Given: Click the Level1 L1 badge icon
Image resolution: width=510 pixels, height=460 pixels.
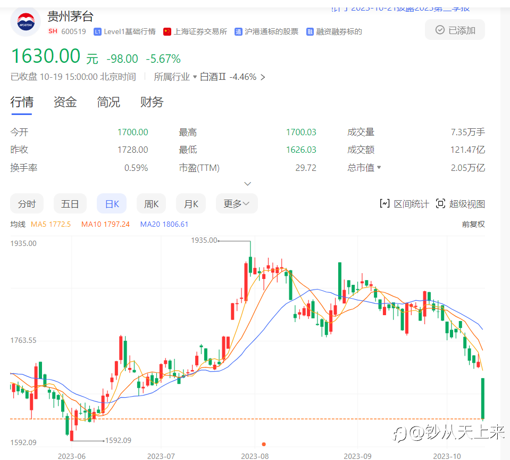Looking at the screenshot, I should coord(97,31).
